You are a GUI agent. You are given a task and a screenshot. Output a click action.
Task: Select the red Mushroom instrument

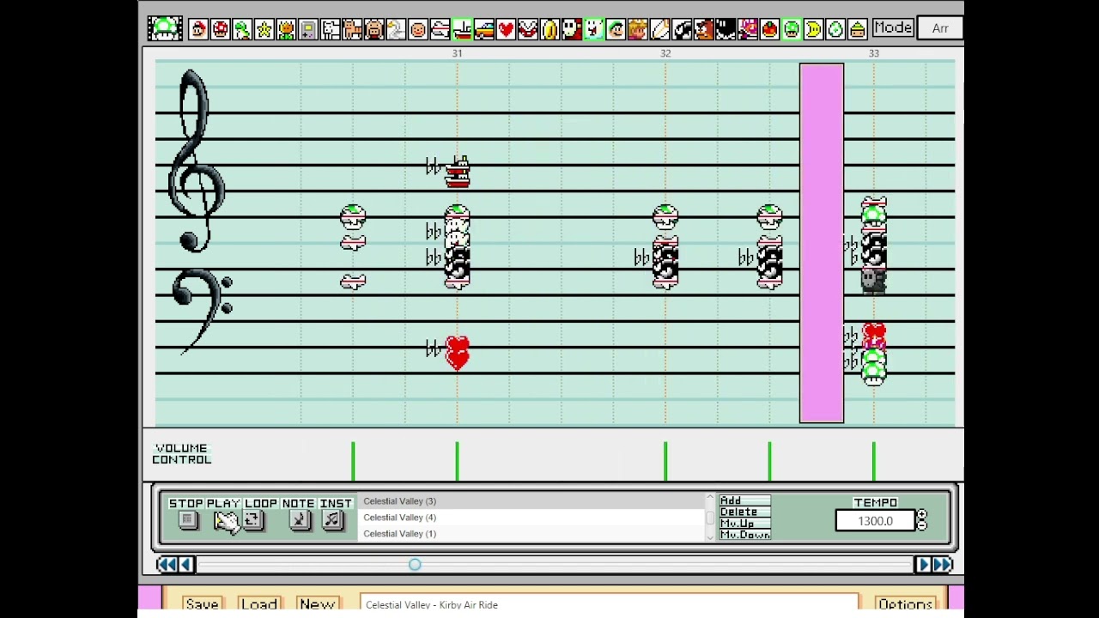(x=221, y=29)
